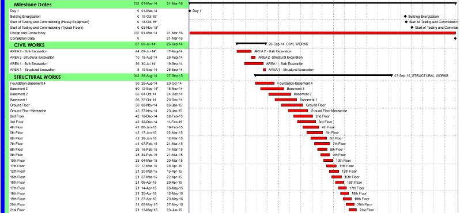Click the 8th Floor activity name
The width and height of the screenshot is (460, 213).
pos(16,150)
